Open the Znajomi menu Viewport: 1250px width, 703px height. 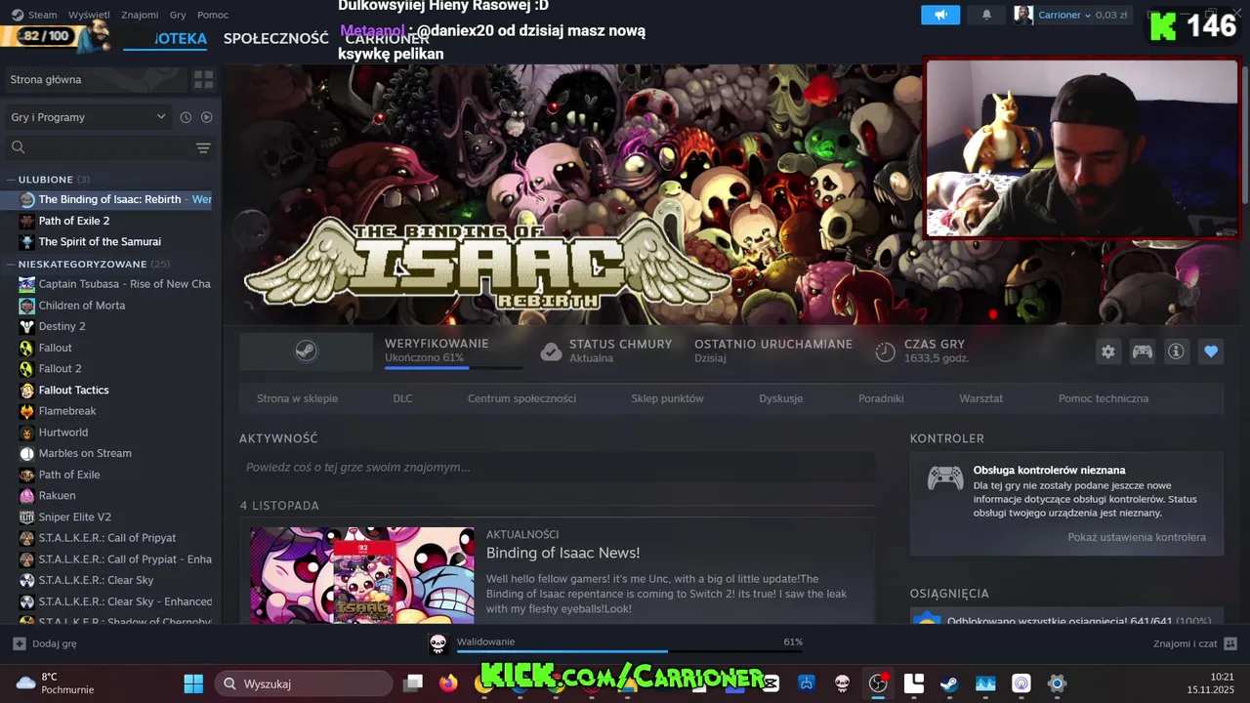[140, 15]
